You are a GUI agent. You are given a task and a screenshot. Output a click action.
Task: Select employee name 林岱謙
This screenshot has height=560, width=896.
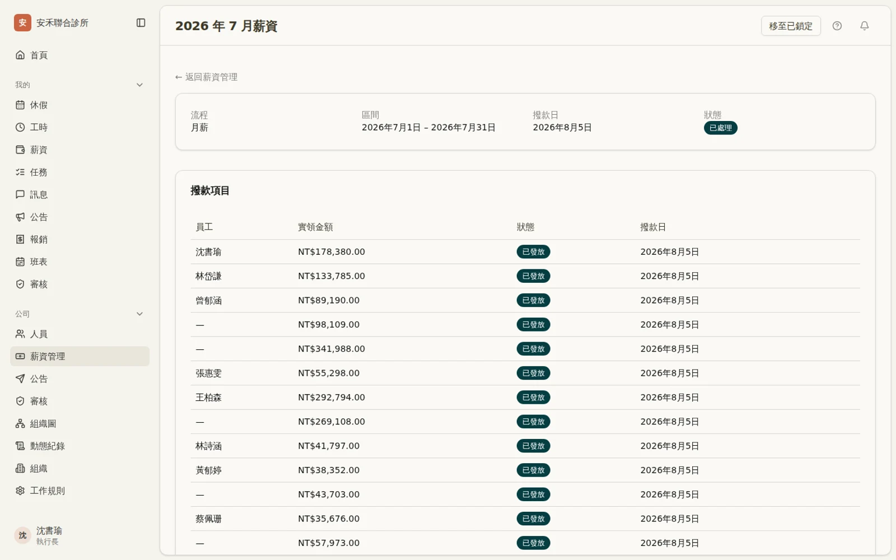[x=208, y=276]
